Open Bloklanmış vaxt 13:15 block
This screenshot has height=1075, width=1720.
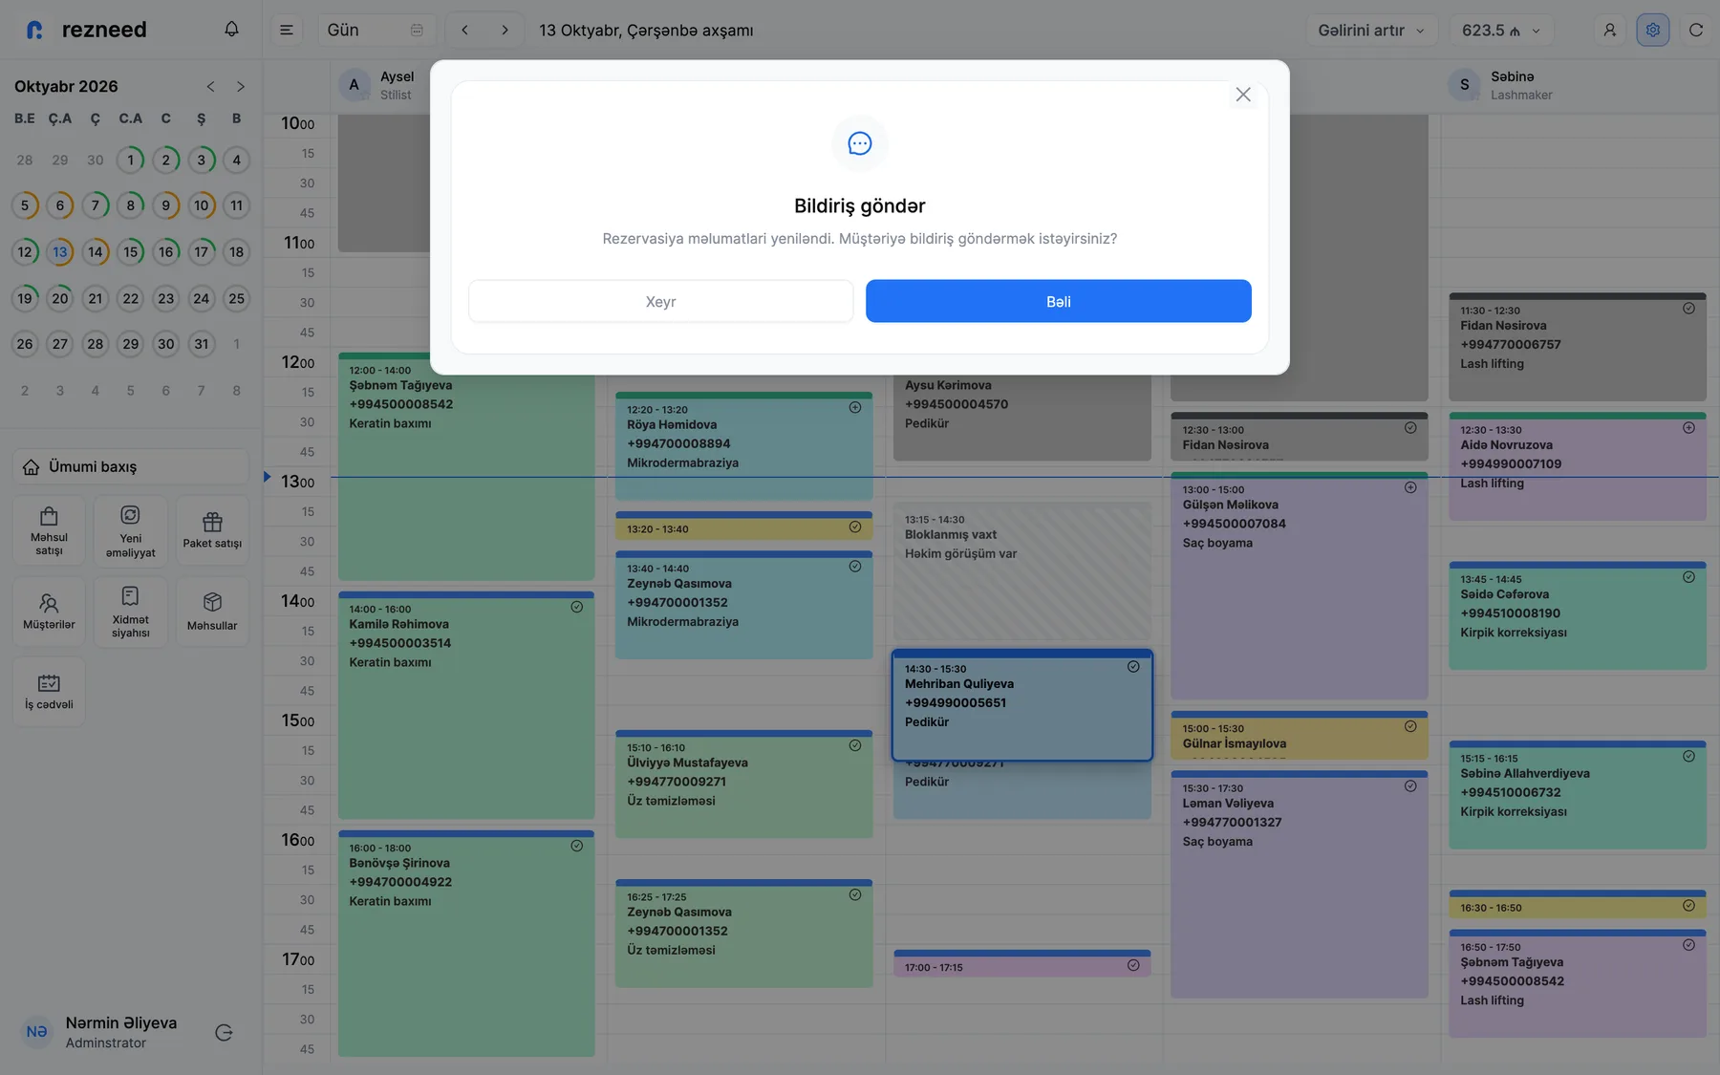coord(1022,571)
